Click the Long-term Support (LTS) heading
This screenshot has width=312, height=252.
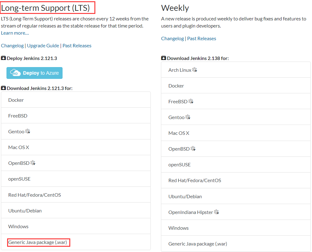click(x=45, y=8)
